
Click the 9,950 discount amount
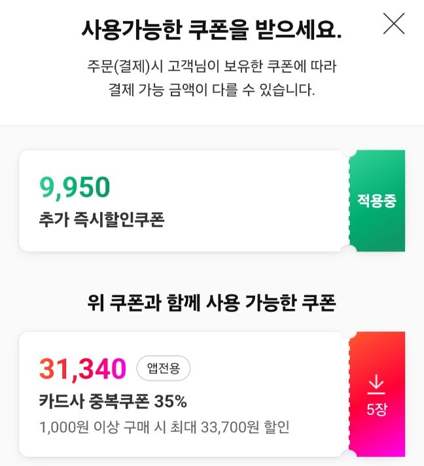coord(75,188)
